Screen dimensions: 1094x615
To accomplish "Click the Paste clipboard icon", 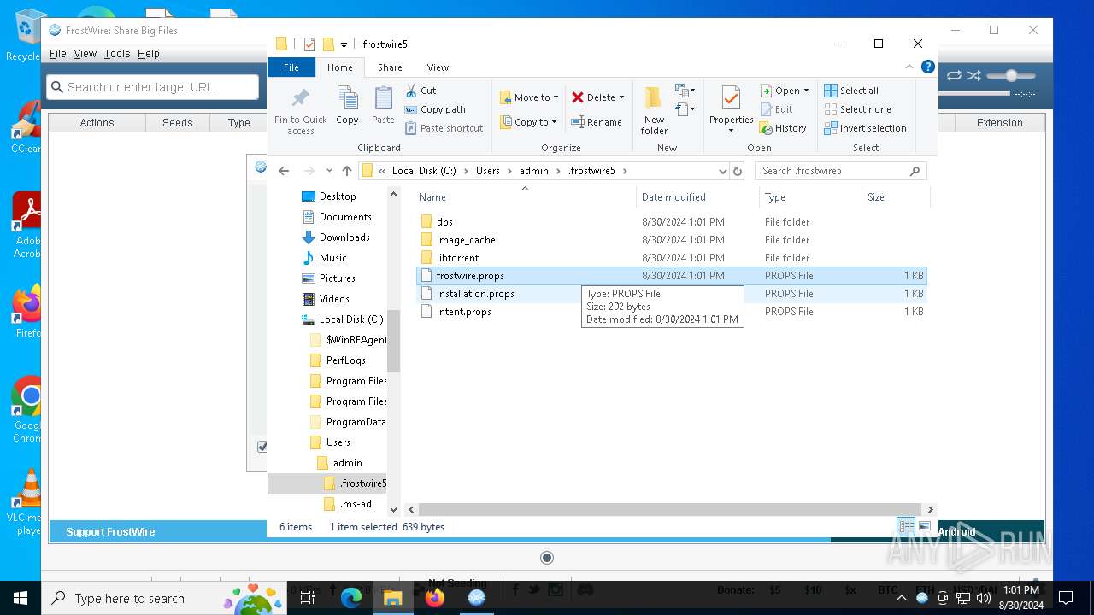I will [383, 98].
